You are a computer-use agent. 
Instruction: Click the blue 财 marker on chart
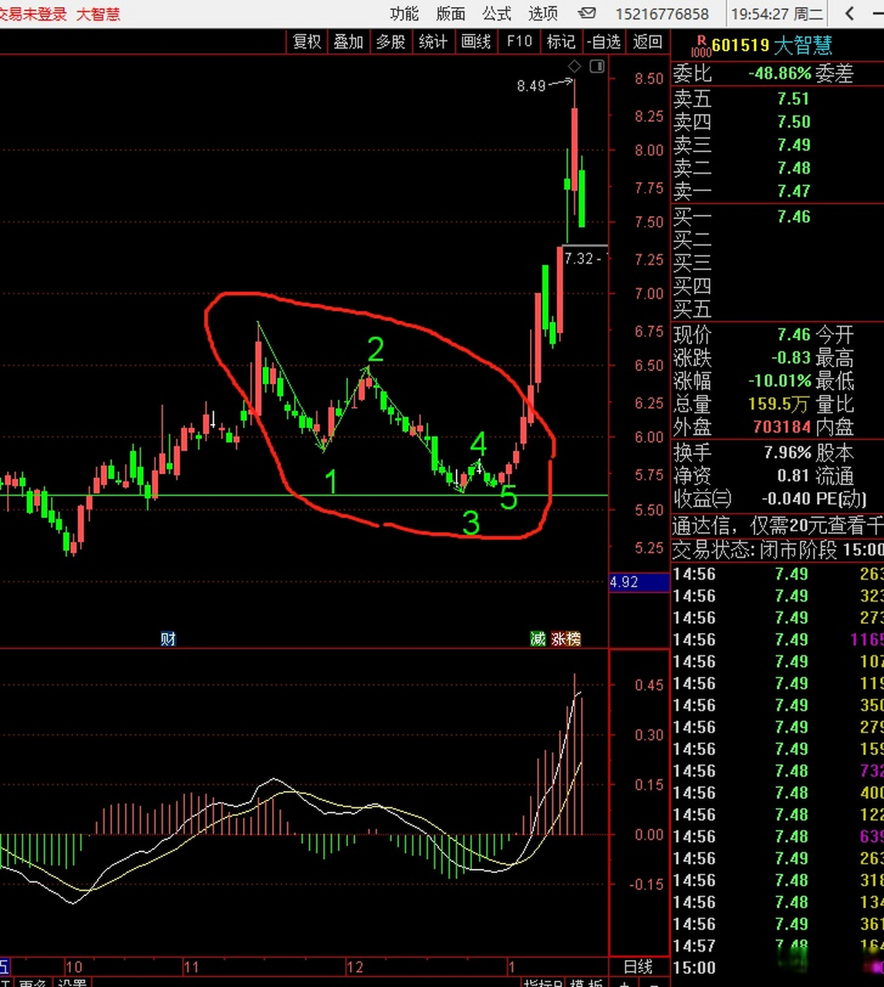coord(168,638)
